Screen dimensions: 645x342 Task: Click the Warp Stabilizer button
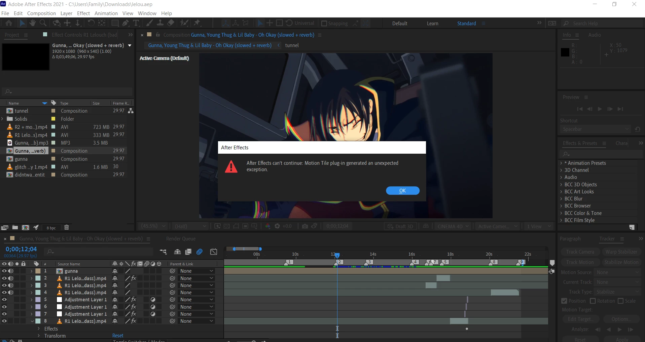[621, 252]
